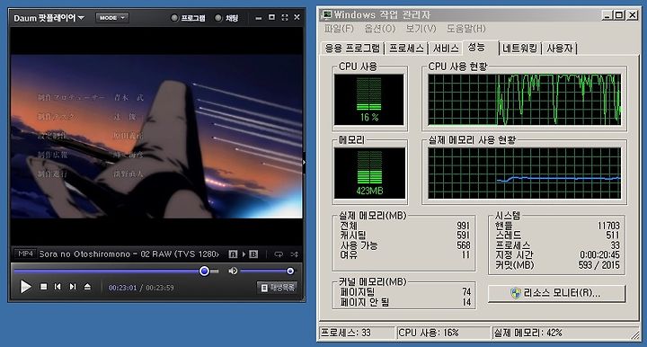
Task: Click the 지정 시간 value 0:00:20:45
Action: pyautogui.click(x=599, y=255)
